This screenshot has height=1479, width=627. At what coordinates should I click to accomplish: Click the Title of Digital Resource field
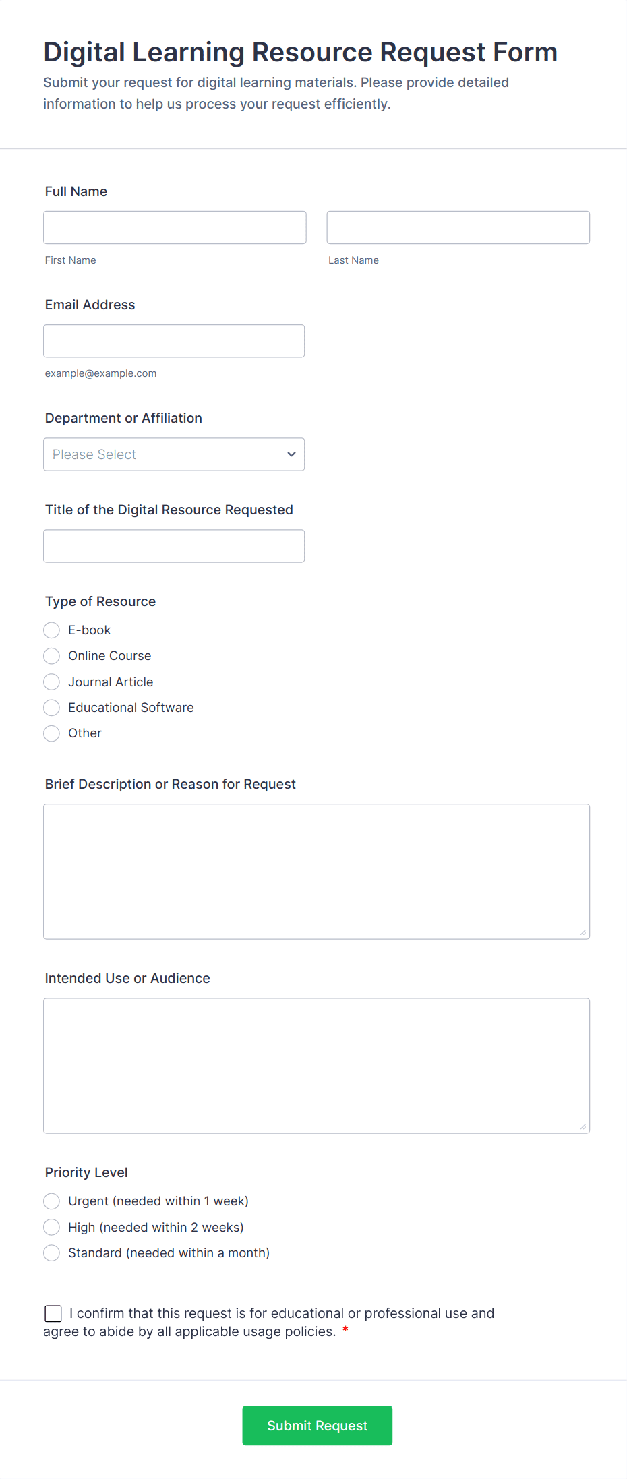(x=174, y=546)
